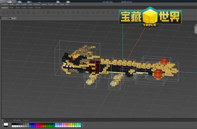Open the Select menu in the menu bar
This screenshot has height=129, width=197.
point(18,4)
